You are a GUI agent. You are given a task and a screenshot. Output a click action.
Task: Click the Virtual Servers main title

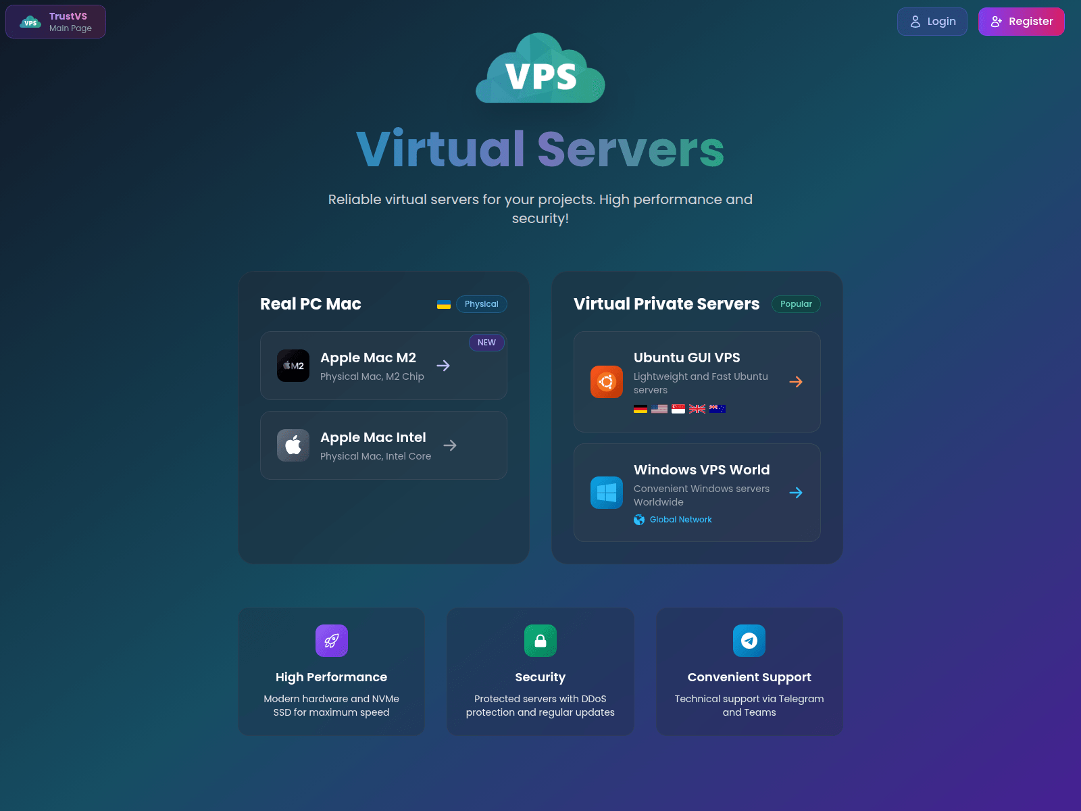pos(540,149)
